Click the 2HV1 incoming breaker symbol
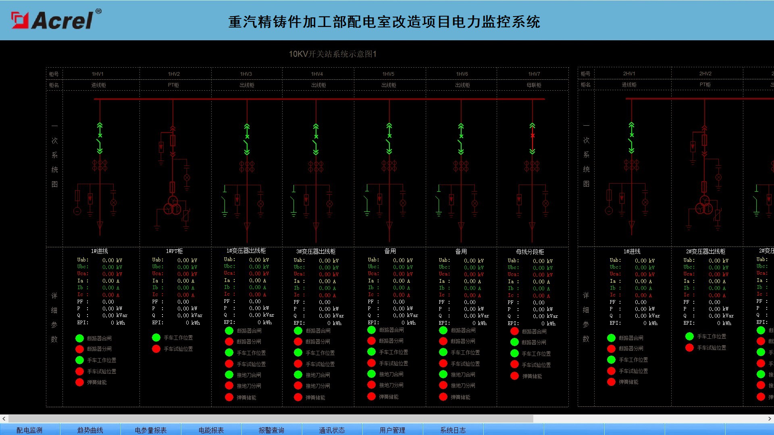 click(x=631, y=138)
